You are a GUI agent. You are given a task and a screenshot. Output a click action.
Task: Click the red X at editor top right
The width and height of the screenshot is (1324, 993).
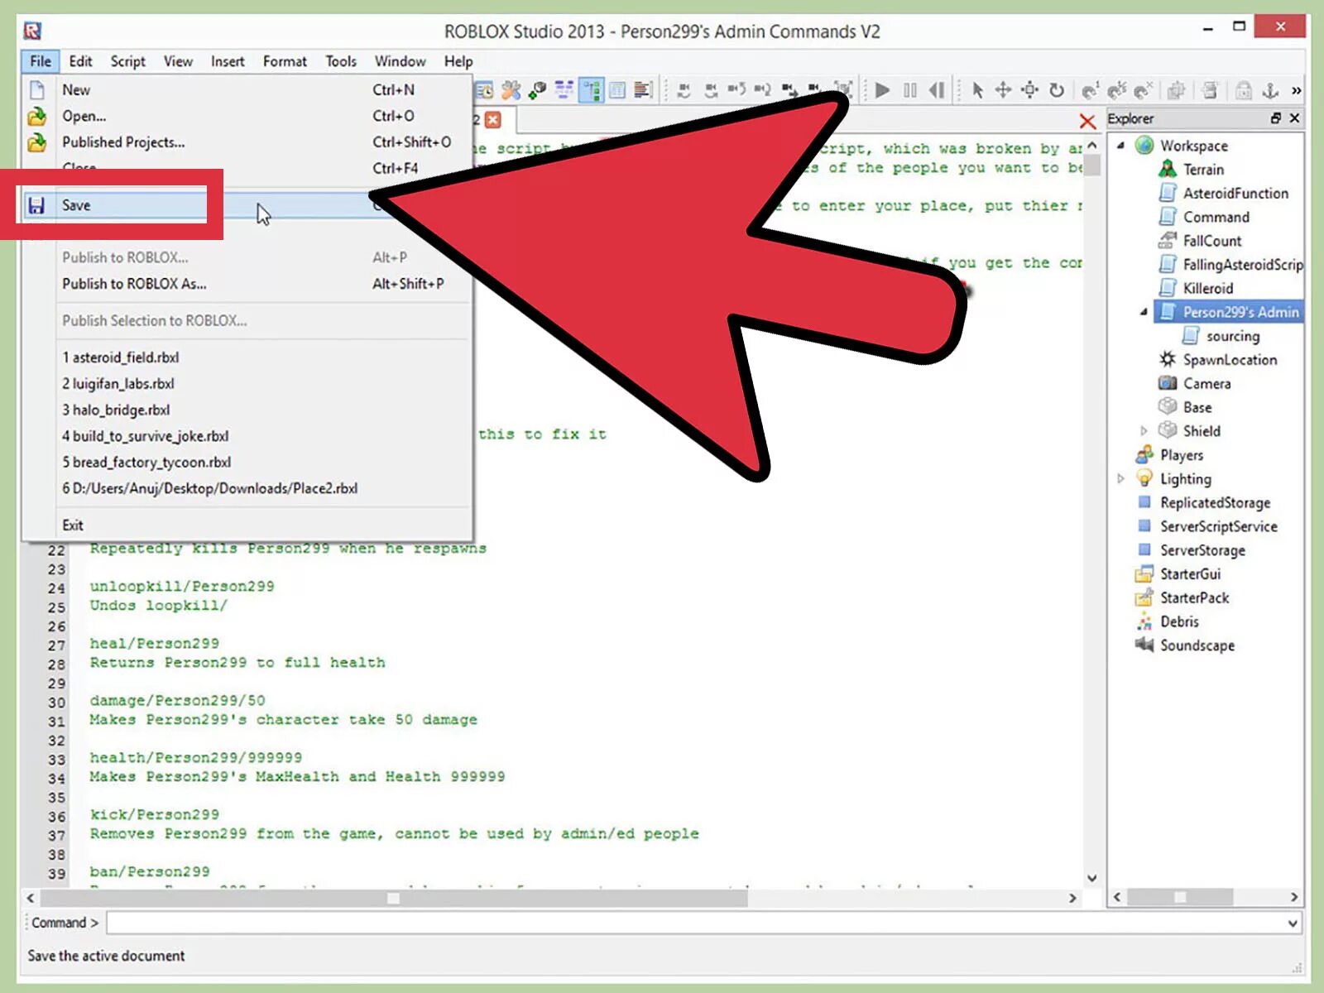click(1087, 122)
